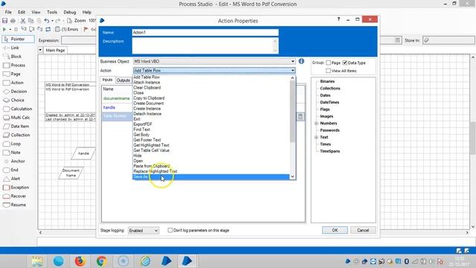Select the Data Item stage tool
The height and width of the screenshot is (268, 476).
point(16,126)
